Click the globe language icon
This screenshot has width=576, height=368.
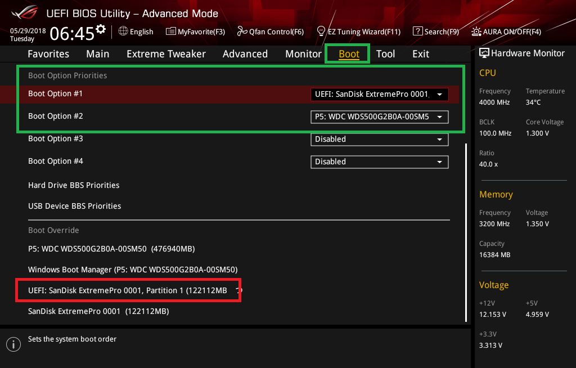pyautogui.click(x=123, y=32)
